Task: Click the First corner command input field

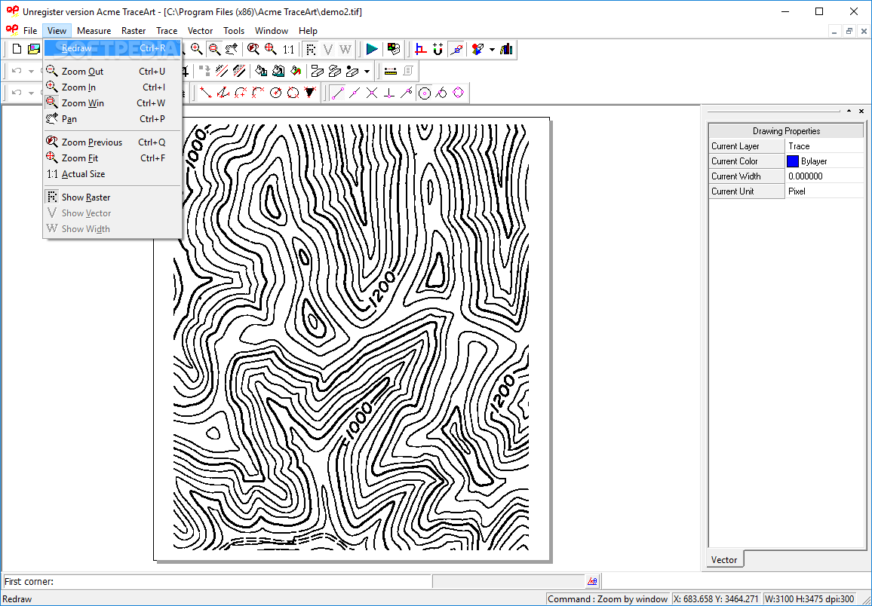Action: (217, 582)
